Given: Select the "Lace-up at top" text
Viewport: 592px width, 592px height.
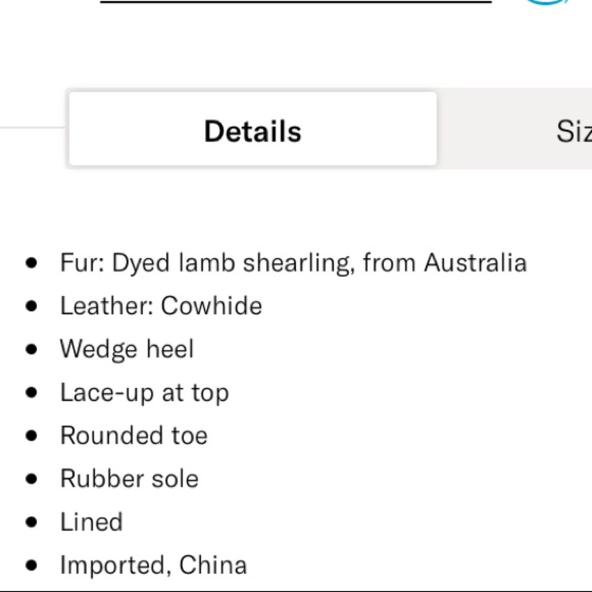Looking at the screenshot, I should [144, 392].
